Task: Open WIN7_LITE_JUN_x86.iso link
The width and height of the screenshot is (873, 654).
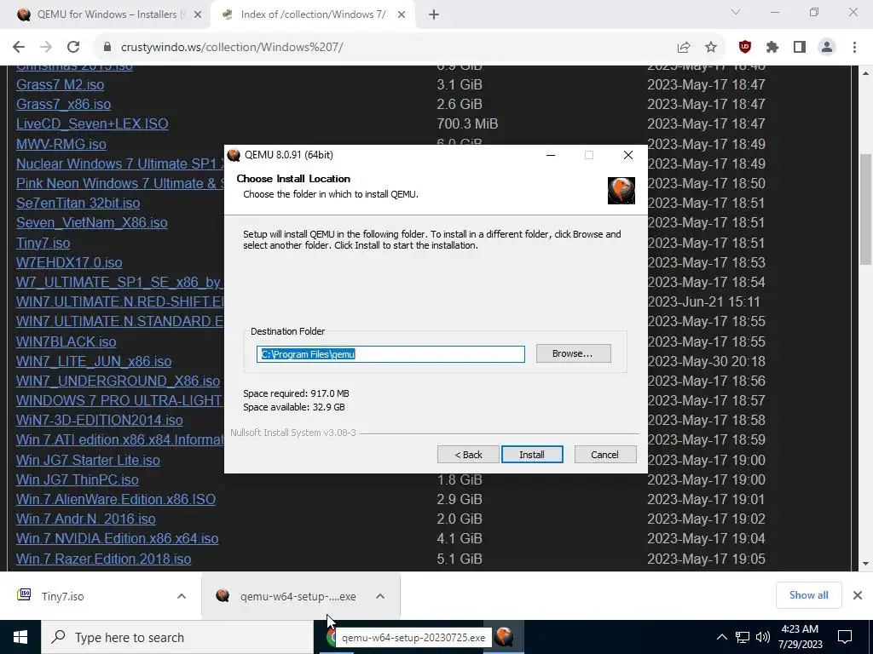Action: click(94, 361)
